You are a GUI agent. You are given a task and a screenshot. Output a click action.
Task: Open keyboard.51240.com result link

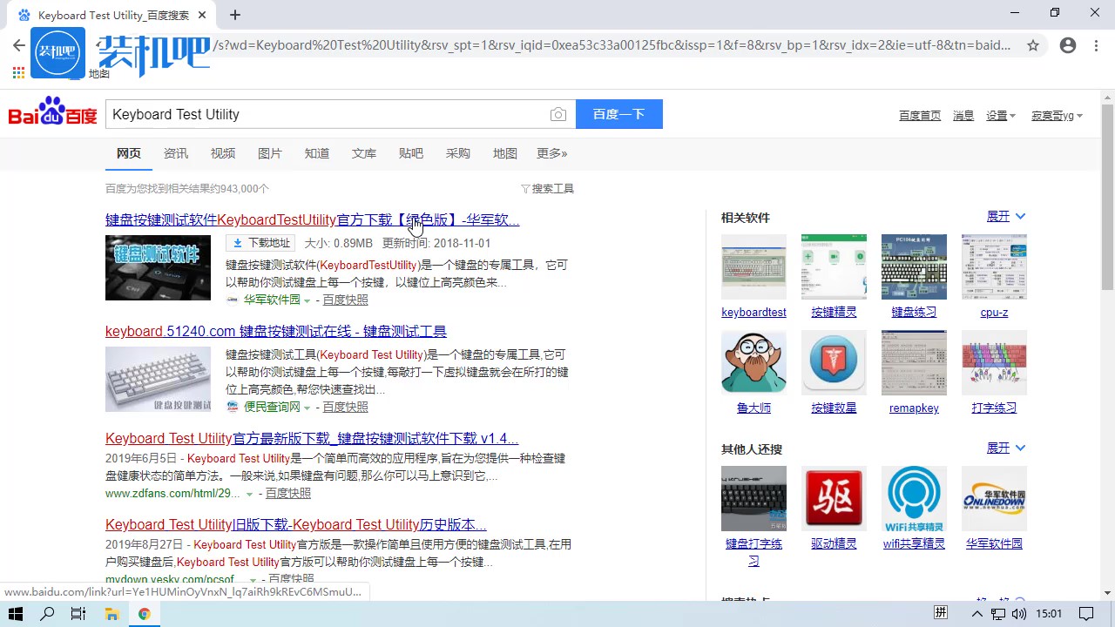(275, 331)
